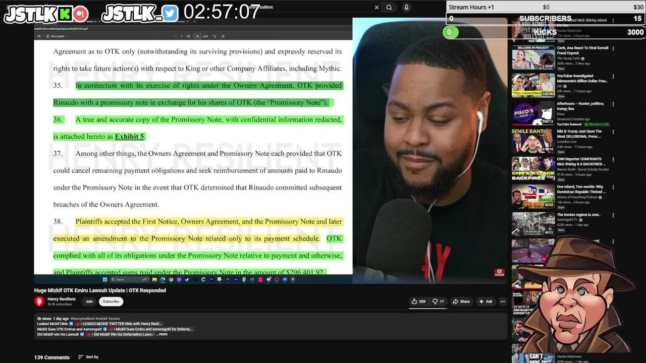Click the YouTube search magnifier button
Image resolution: width=646 pixels, height=363 pixels.
click(389, 8)
